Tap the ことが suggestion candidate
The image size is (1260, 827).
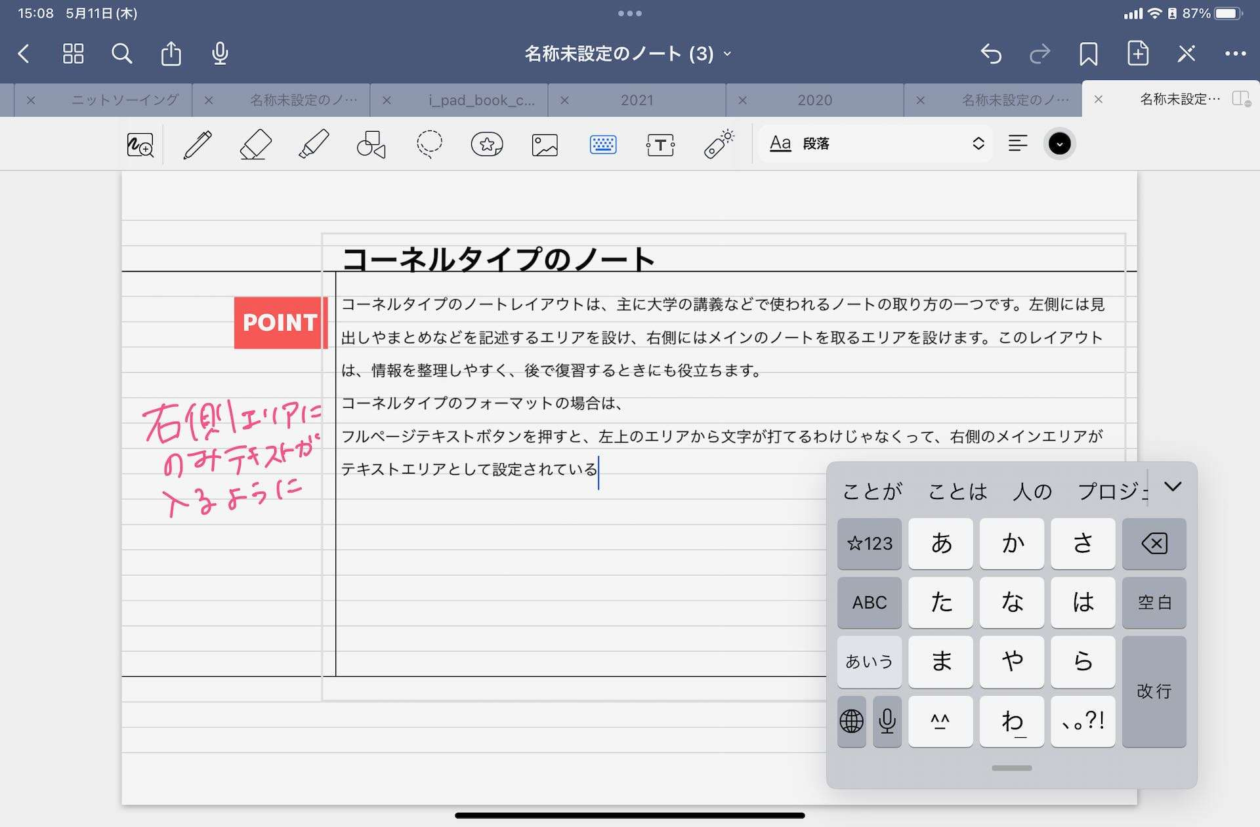pos(872,491)
